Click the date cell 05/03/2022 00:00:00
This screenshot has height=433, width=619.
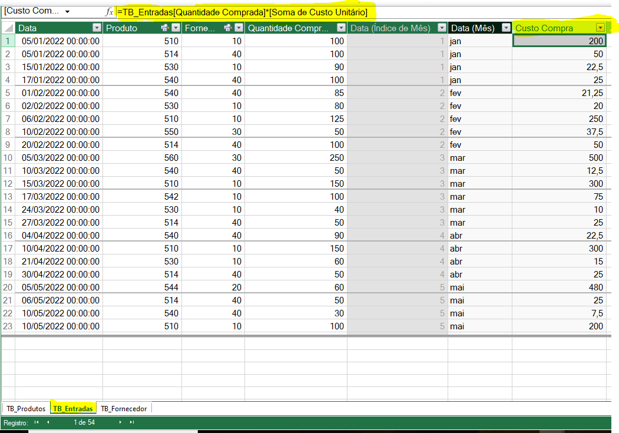pos(59,157)
